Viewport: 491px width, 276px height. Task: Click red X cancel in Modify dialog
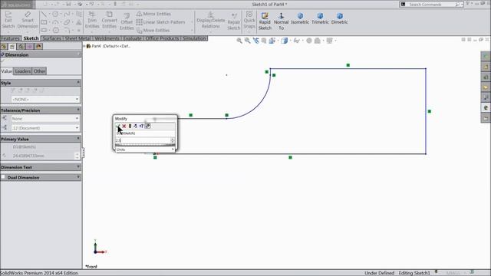124,126
